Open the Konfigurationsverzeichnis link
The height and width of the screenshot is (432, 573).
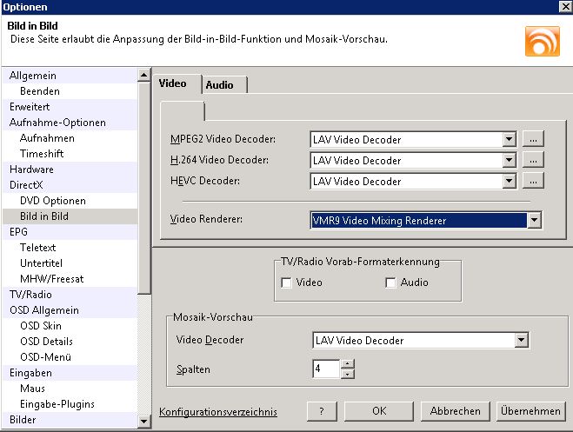pyautogui.click(x=218, y=412)
